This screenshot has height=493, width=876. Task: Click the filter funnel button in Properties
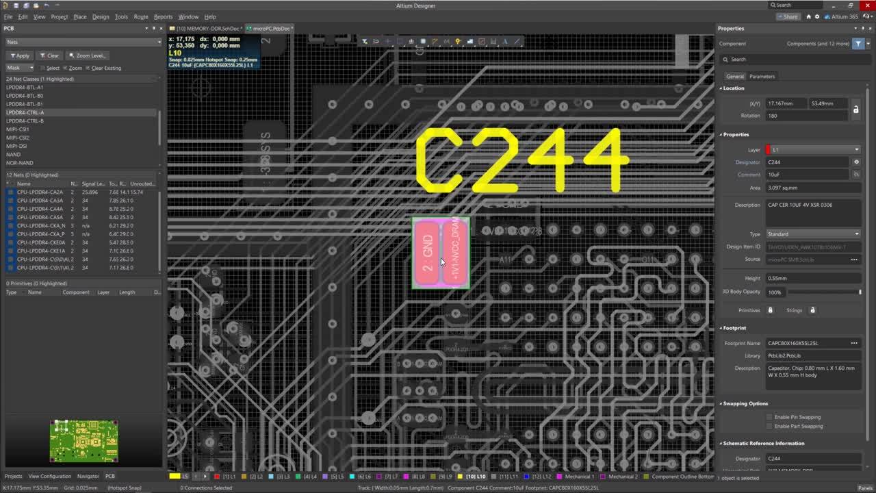point(858,43)
